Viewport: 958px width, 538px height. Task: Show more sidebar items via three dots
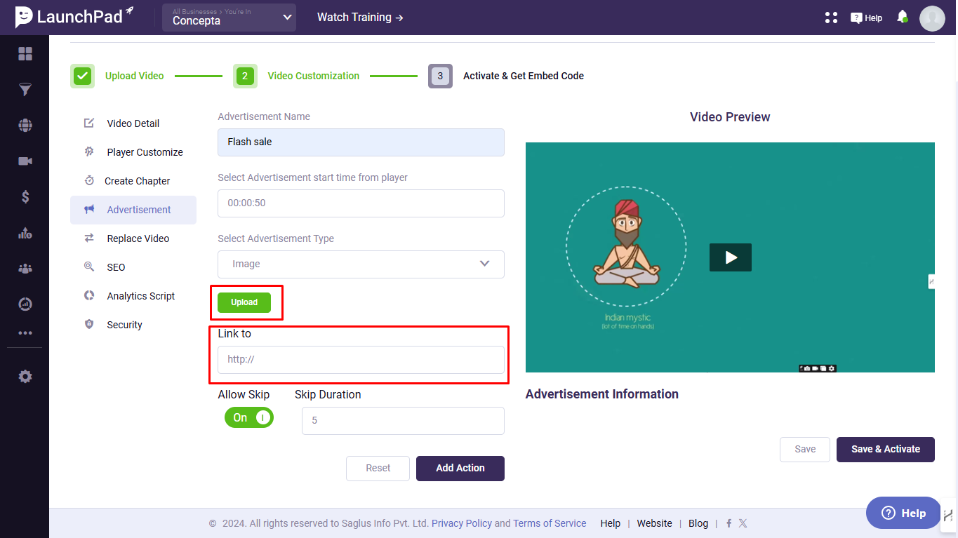pos(25,333)
